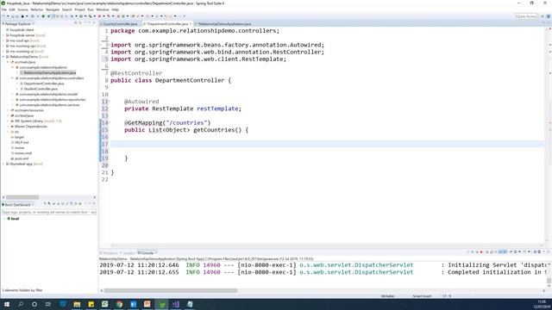Switch to the CountryController.java editor tab
Viewport: 552px width, 310px height.
tap(120, 24)
